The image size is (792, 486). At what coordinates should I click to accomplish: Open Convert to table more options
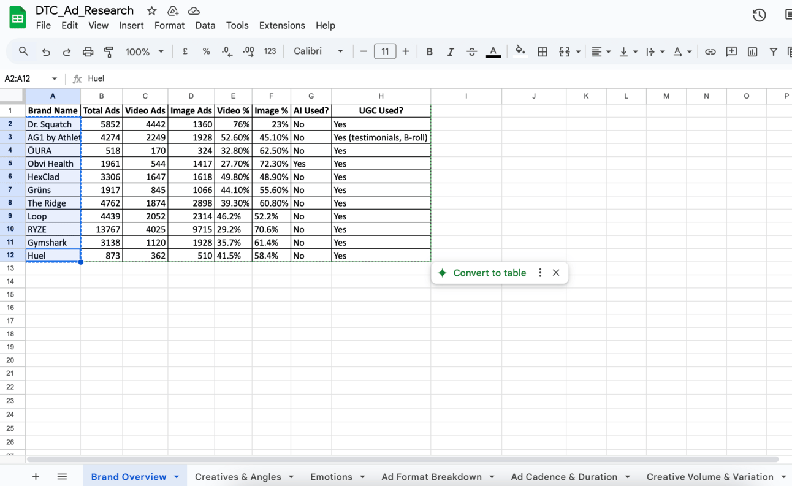pyautogui.click(x=540, y=273)
